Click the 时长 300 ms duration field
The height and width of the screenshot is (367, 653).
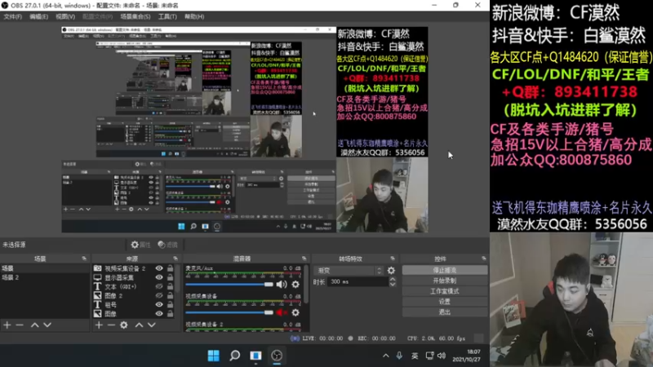(358, 282)
